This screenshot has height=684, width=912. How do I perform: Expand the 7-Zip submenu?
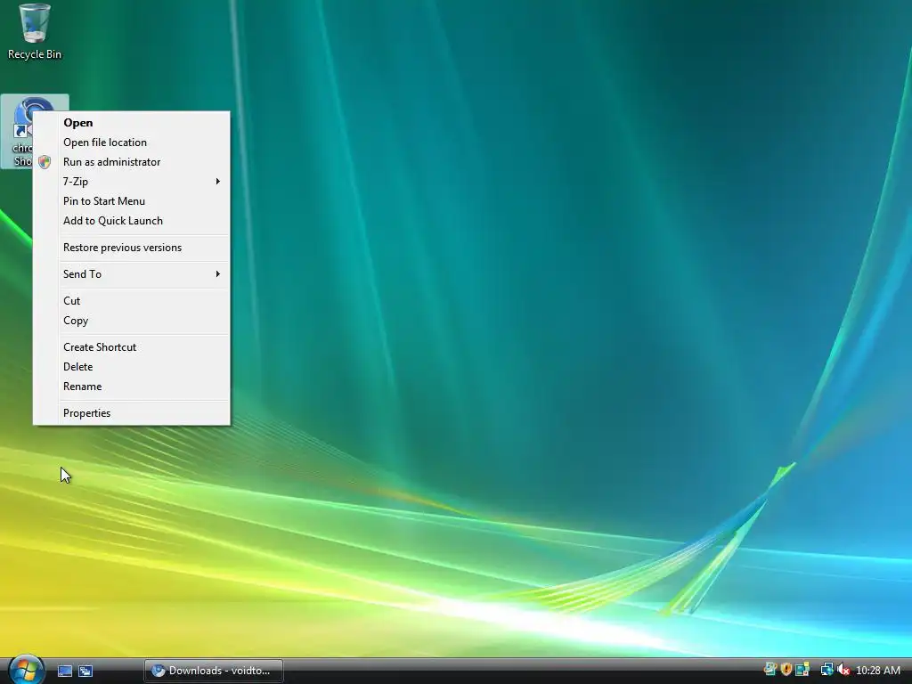(132, 182)
